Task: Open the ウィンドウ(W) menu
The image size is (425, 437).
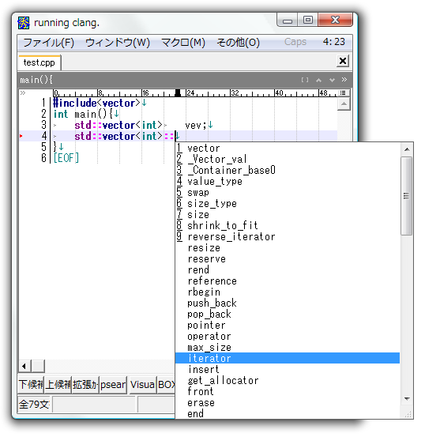Action: coord(118,43)
